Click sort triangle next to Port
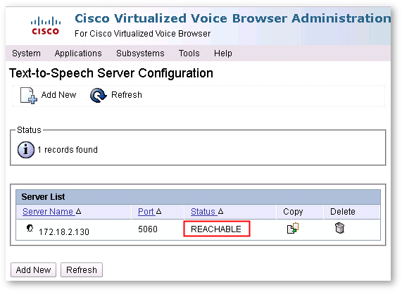The image size is (402, 292). click(158, 211)
